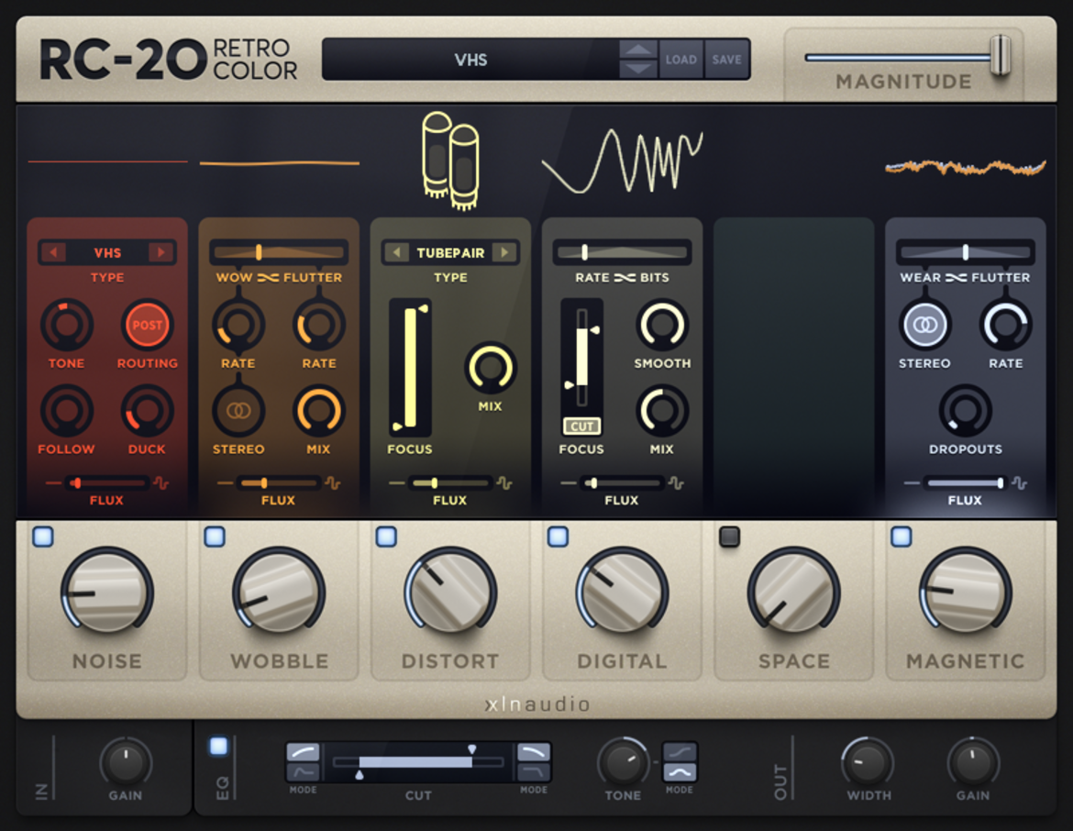This screenshot has height=831, width=1073.
Task: Click the Stereo link icon in Wobble module
Action: pos(238,411)
